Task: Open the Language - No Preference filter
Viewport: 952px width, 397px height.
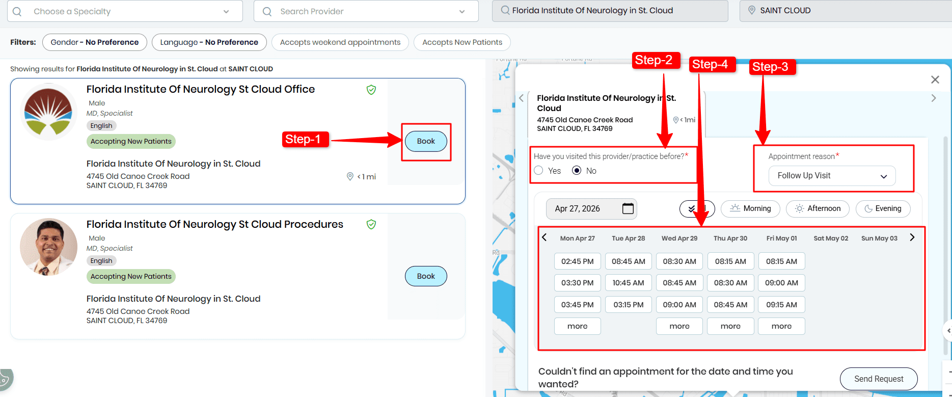Action: point(209,42)
